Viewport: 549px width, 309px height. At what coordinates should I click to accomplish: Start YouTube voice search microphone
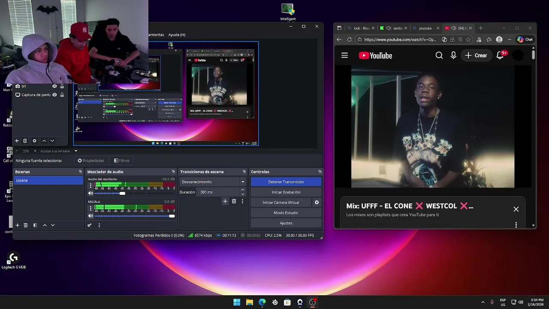pyautogui.click(x=453, y=55)
